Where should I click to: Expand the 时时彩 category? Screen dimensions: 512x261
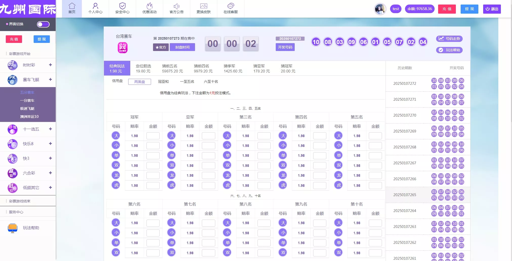click(x=50, y=65)
